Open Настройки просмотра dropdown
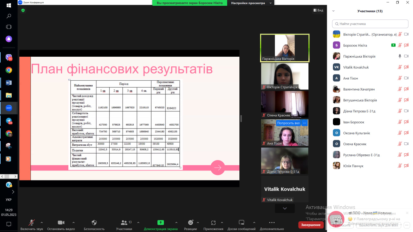The image size is (413, 232). [x=251, y=3]
